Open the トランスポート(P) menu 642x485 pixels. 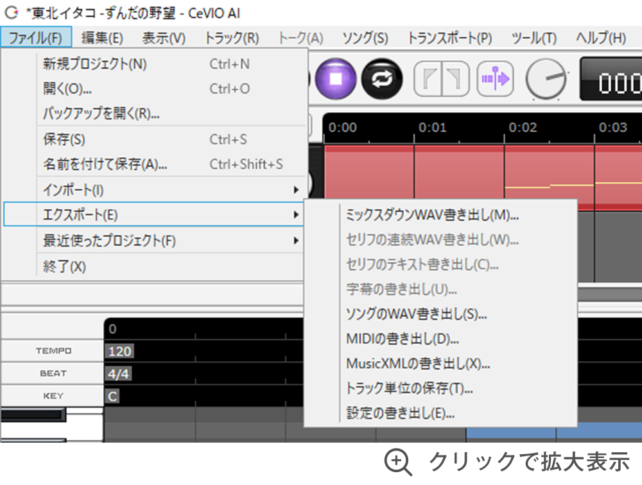[449, 38]
